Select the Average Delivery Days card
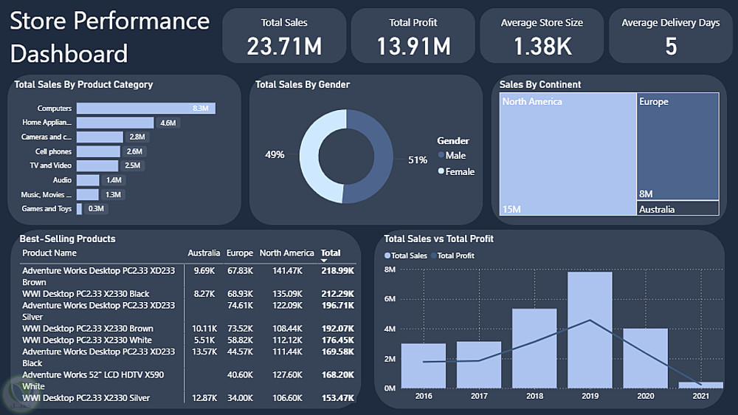The image size is (738, 415). click(671, 35)
